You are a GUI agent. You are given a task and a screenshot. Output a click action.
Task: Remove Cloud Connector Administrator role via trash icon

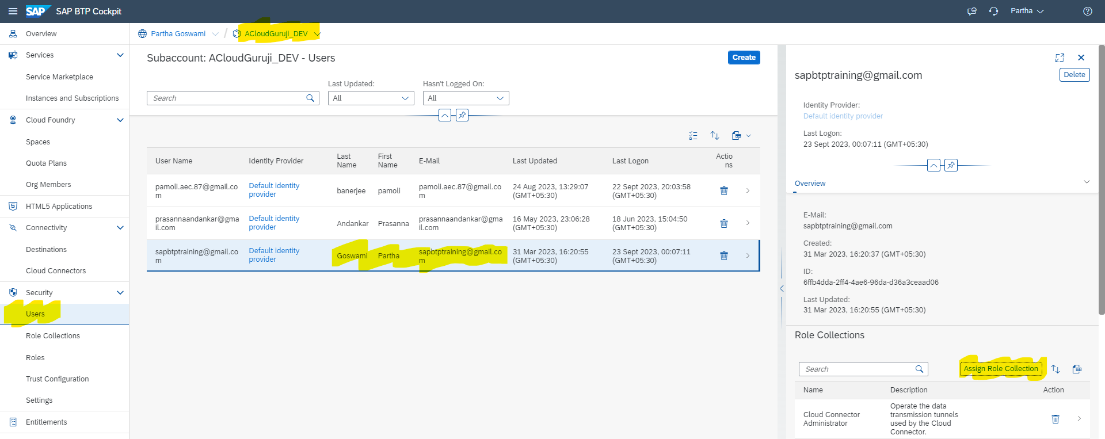1055,419
